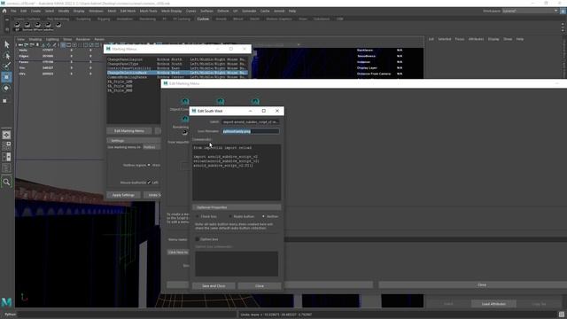567x319 pixels.
Task: Click the top-right marking menu item icon
Action: tap(255, 102)
